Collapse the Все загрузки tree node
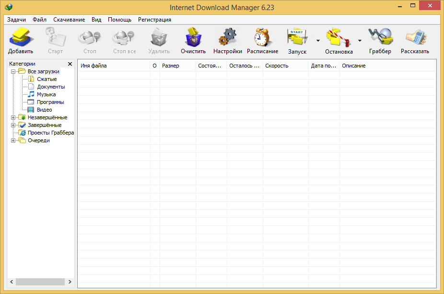Viewport: 444px width, 294px height. pos(13,71)
